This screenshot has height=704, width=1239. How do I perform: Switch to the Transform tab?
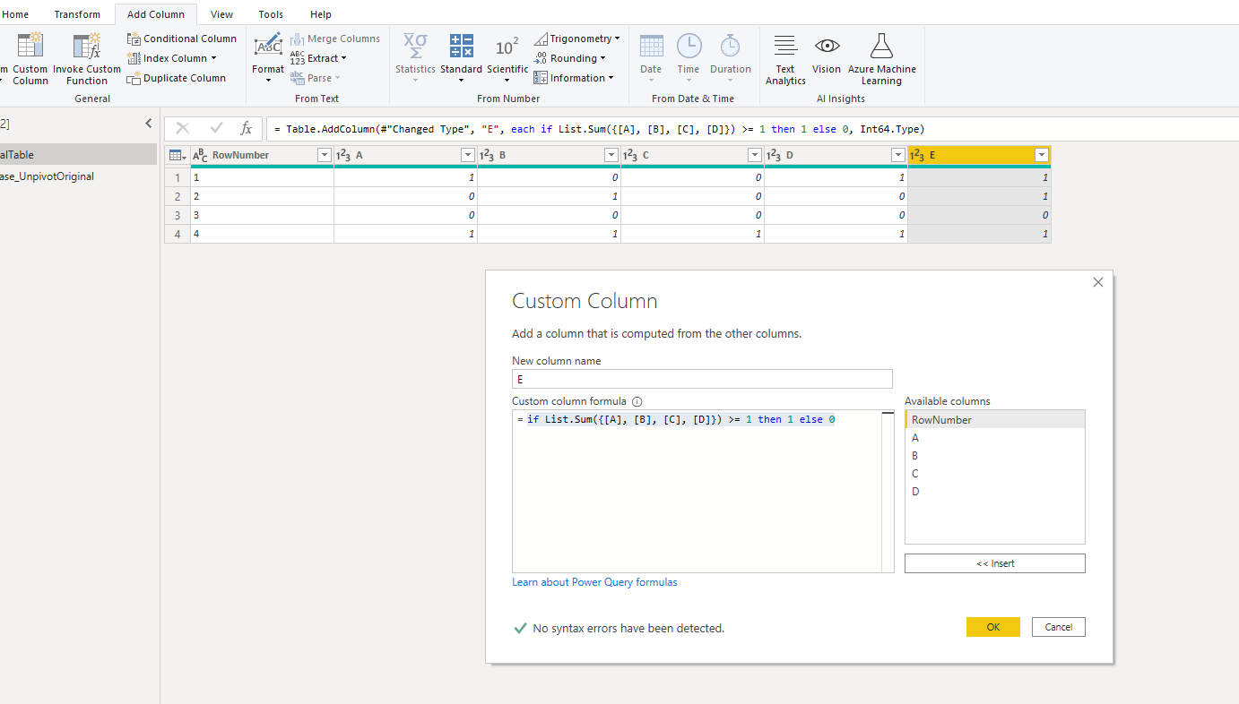(x=77, y=14)
